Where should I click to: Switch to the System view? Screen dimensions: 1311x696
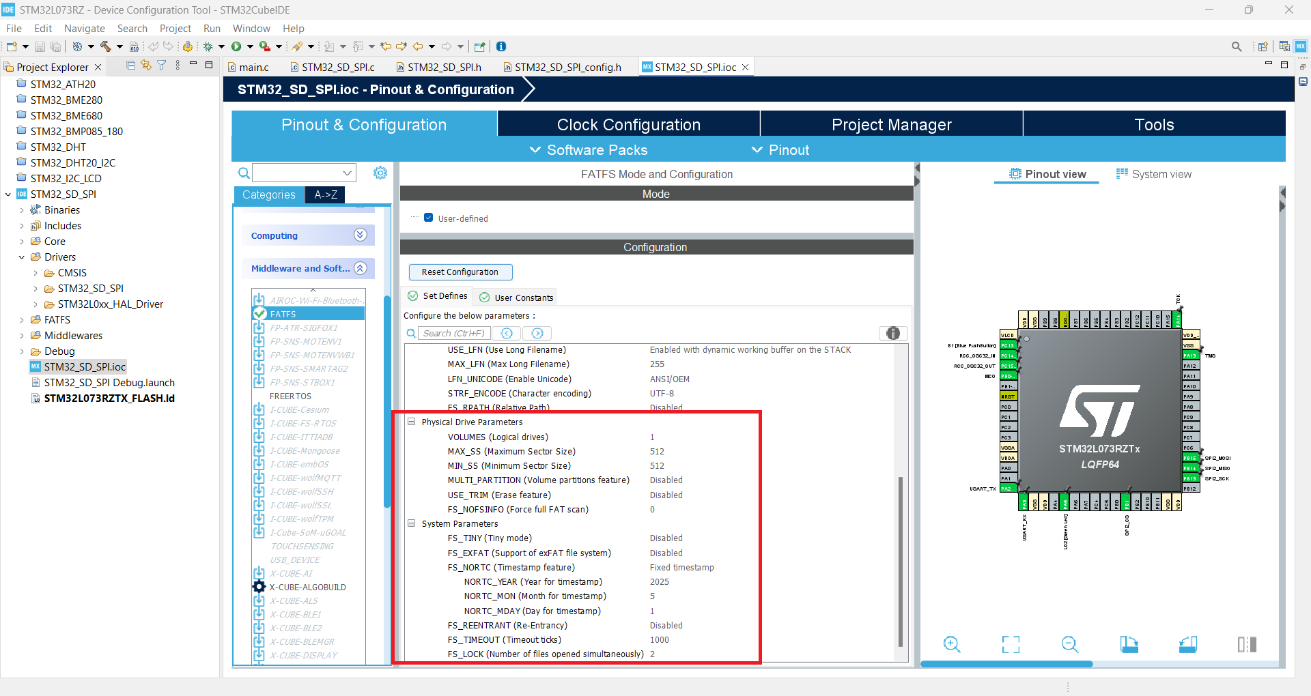[x=1154, y=174]
